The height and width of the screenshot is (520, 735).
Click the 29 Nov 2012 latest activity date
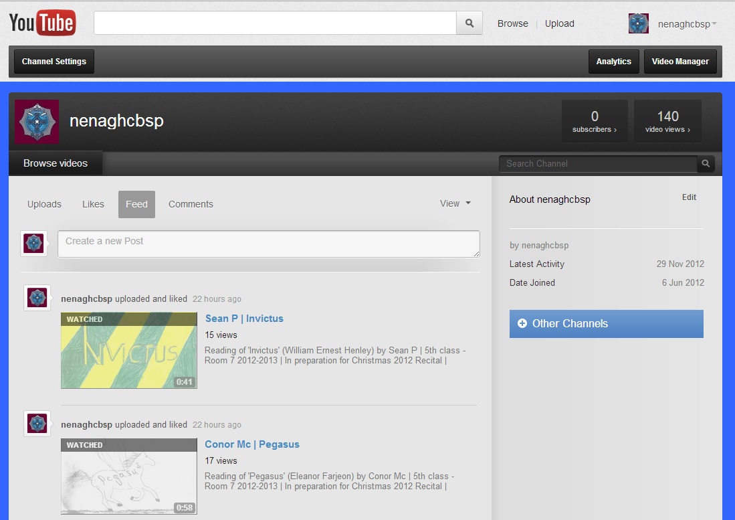pyautogui.click(x=680, y=264)
